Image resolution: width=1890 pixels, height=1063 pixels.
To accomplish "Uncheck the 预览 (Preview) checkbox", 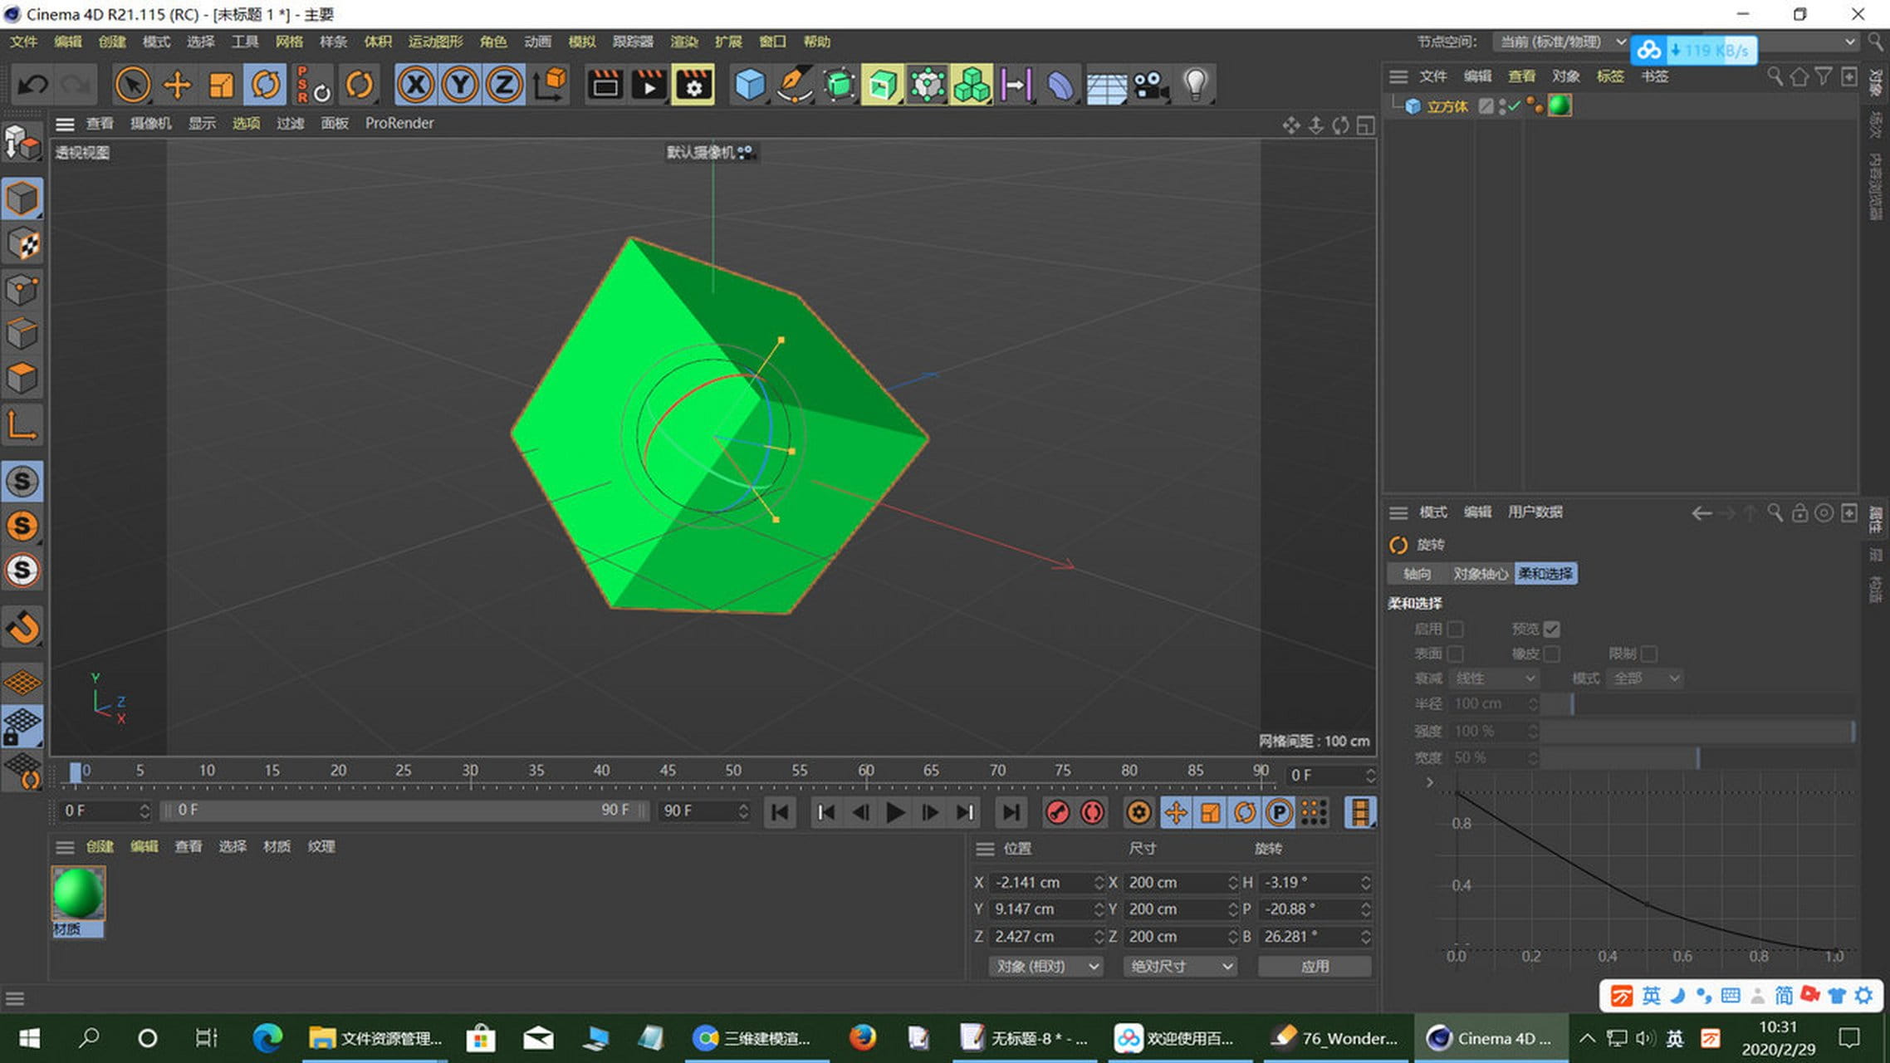I will pyautogui.click(x=1551, y=629).
